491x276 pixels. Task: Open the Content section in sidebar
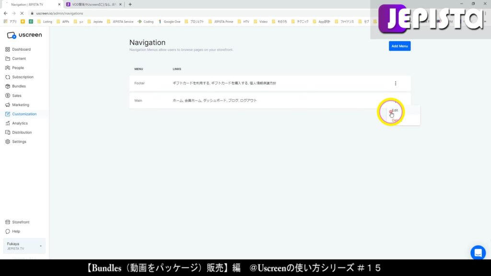click(19, 58)
